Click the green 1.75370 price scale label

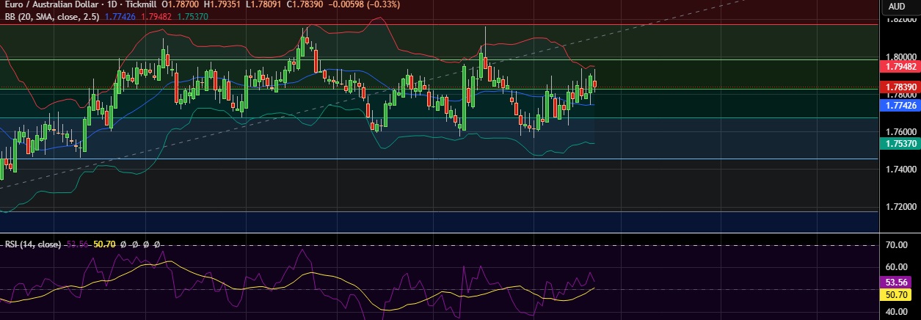(899, 144)
